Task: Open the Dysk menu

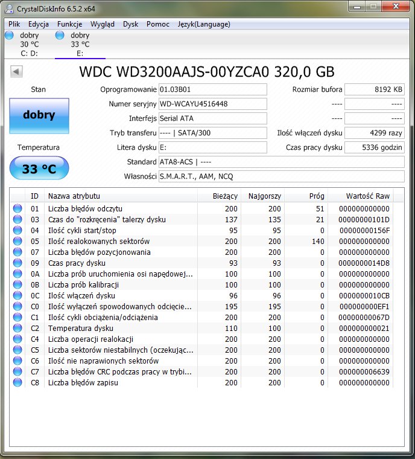Action: click(x=130, y=24)
